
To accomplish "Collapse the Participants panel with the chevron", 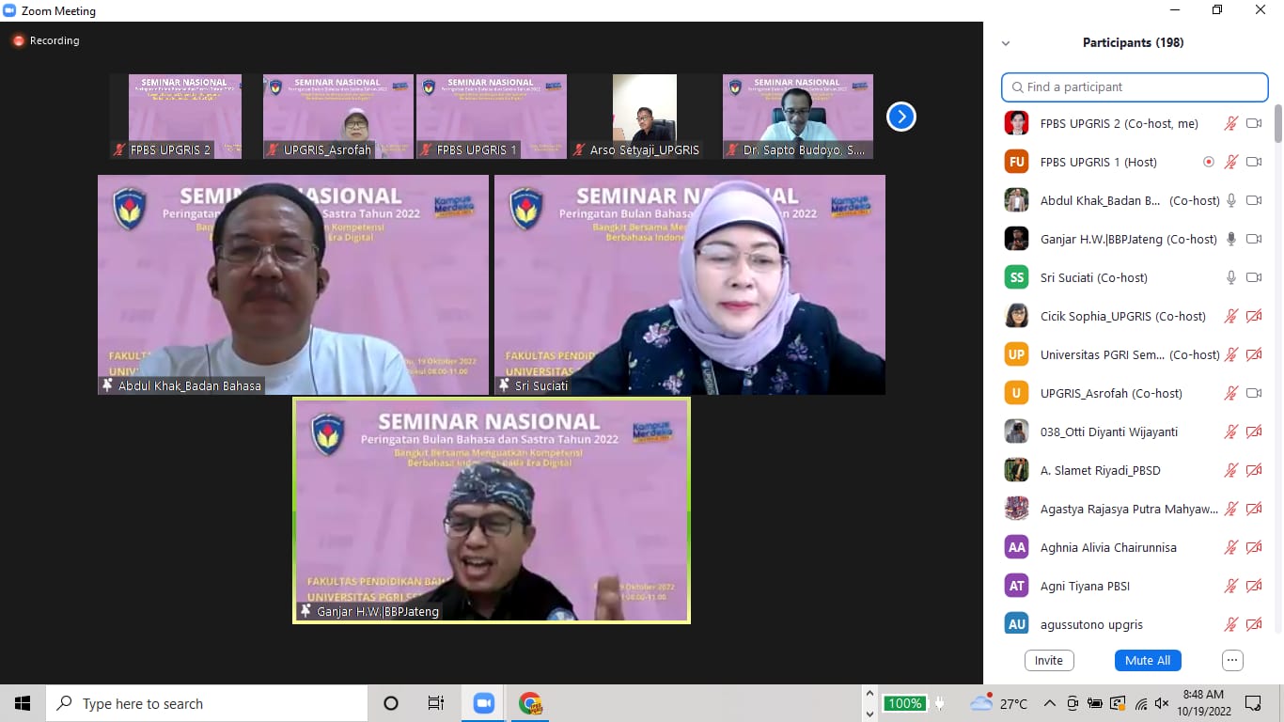I will 1006,43.
